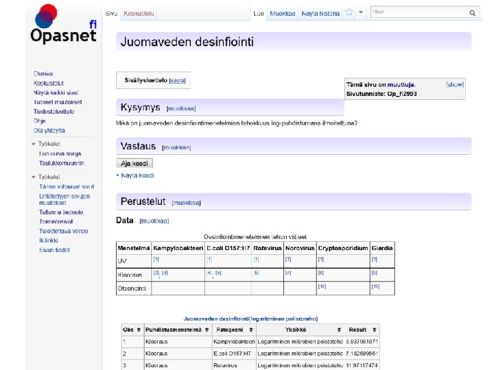Open the muuttuja link
Viewport: 494px width, 370px height.
click(x=401, y=85)
